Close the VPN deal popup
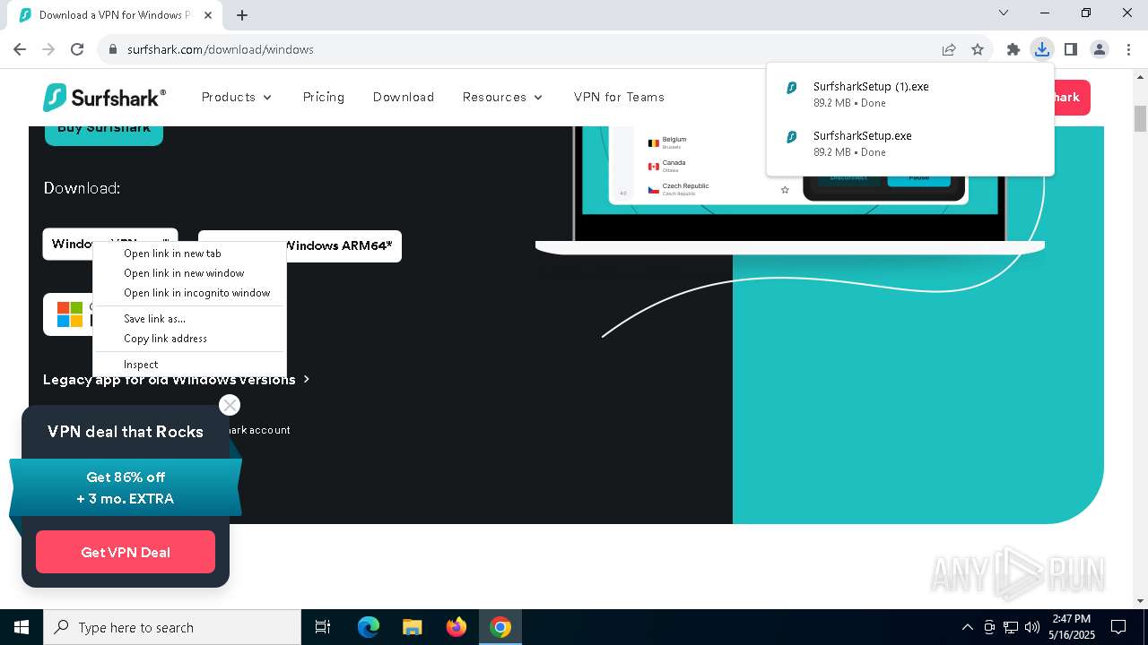 [230, 405]
